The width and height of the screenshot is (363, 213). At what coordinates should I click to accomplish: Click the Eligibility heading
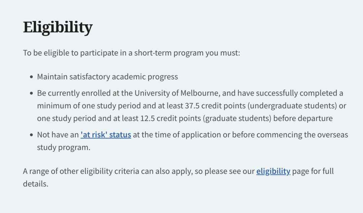(58, 28)
